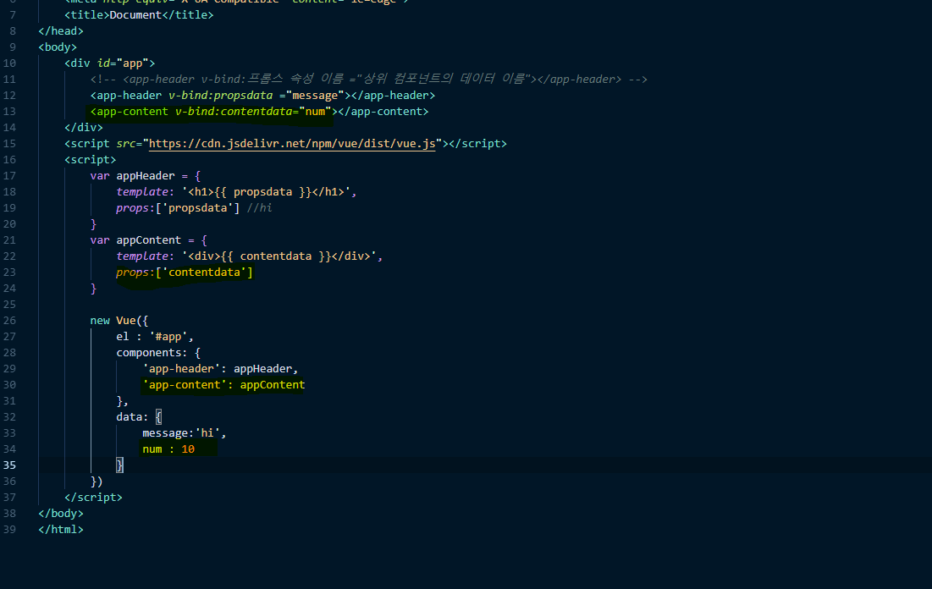Select line number 26 in the gutter
The width and height of the screenshot is (932, 589).
9,321
